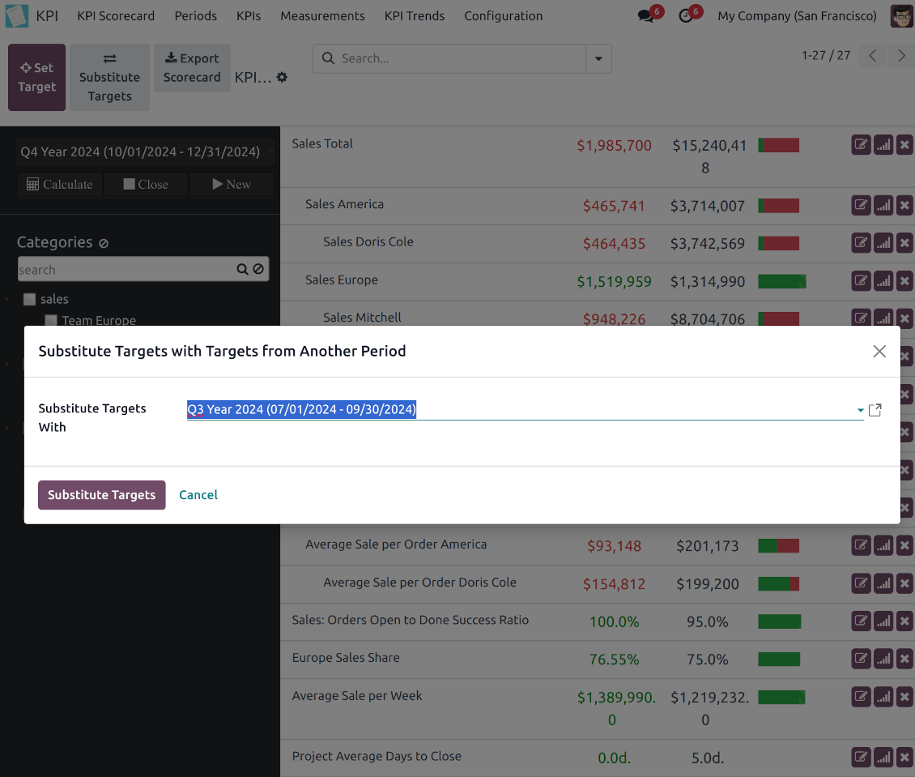The height and width of the screenshot is (777, 915).
Task: Open the Configuration menu
Action: (x=503, y=16)
